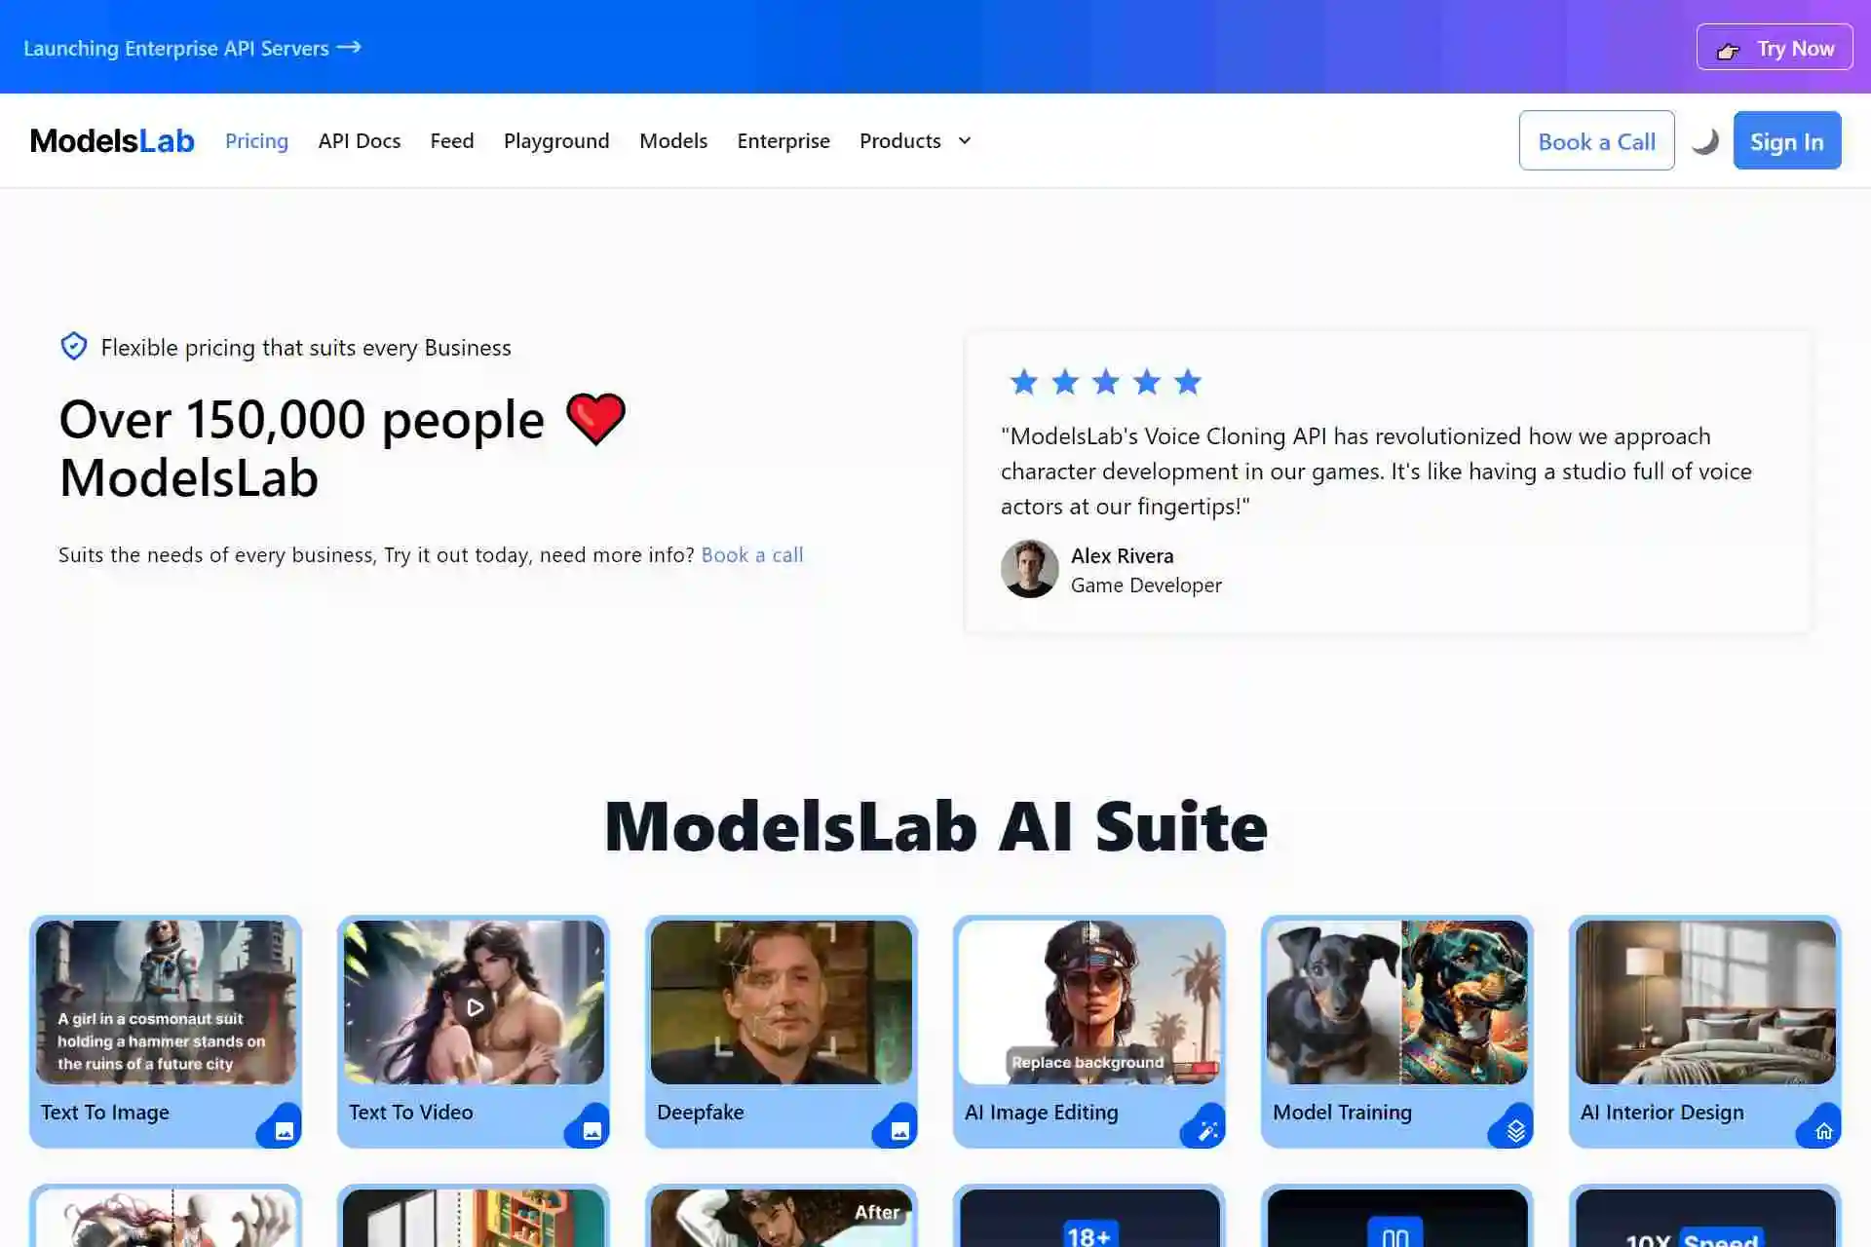Click the shield checkmark icon
Screen dimensions: 1871x1247
(x=74, y=346)
